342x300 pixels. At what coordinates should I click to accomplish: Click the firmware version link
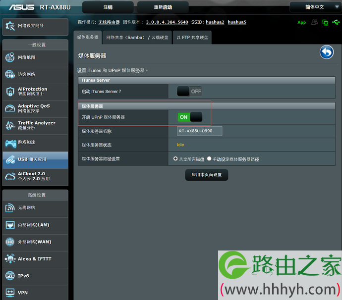tap(167, 22)
